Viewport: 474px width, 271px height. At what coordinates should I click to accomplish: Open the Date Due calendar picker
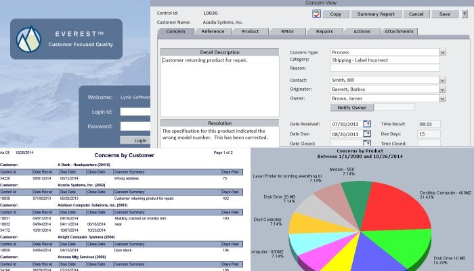[x=367, y=133]
